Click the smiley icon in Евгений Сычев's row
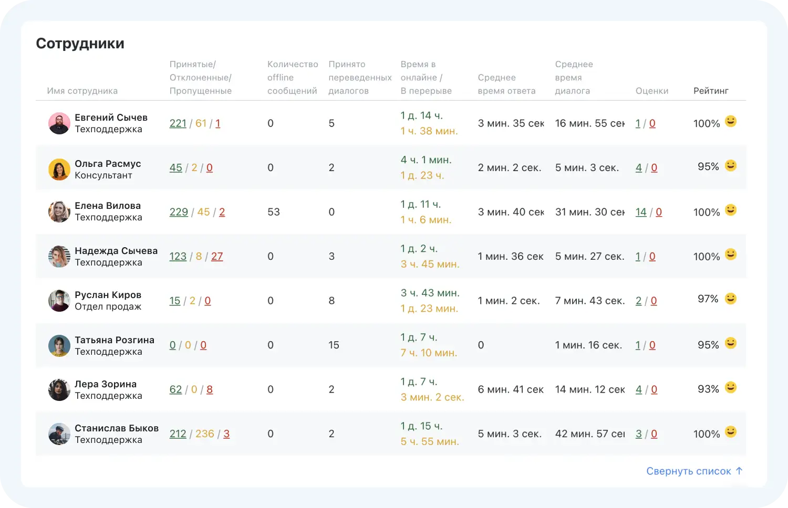Screen dimensions: 788x508 coord(730,122)
